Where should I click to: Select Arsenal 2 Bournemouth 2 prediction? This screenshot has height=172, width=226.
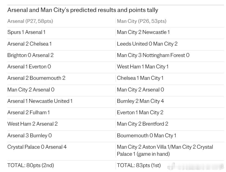[x=36, y=78]
